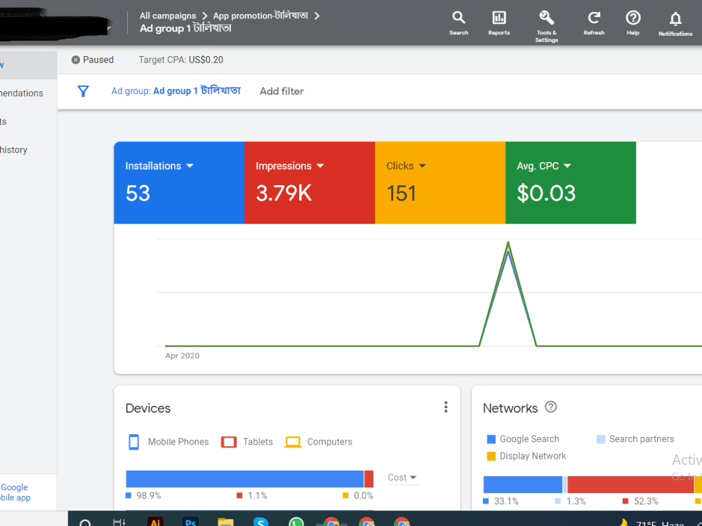The height and width of the screenshot is (526, 702).
Task: Click Target CPA US$0.20 value
Action: point(206,60)
